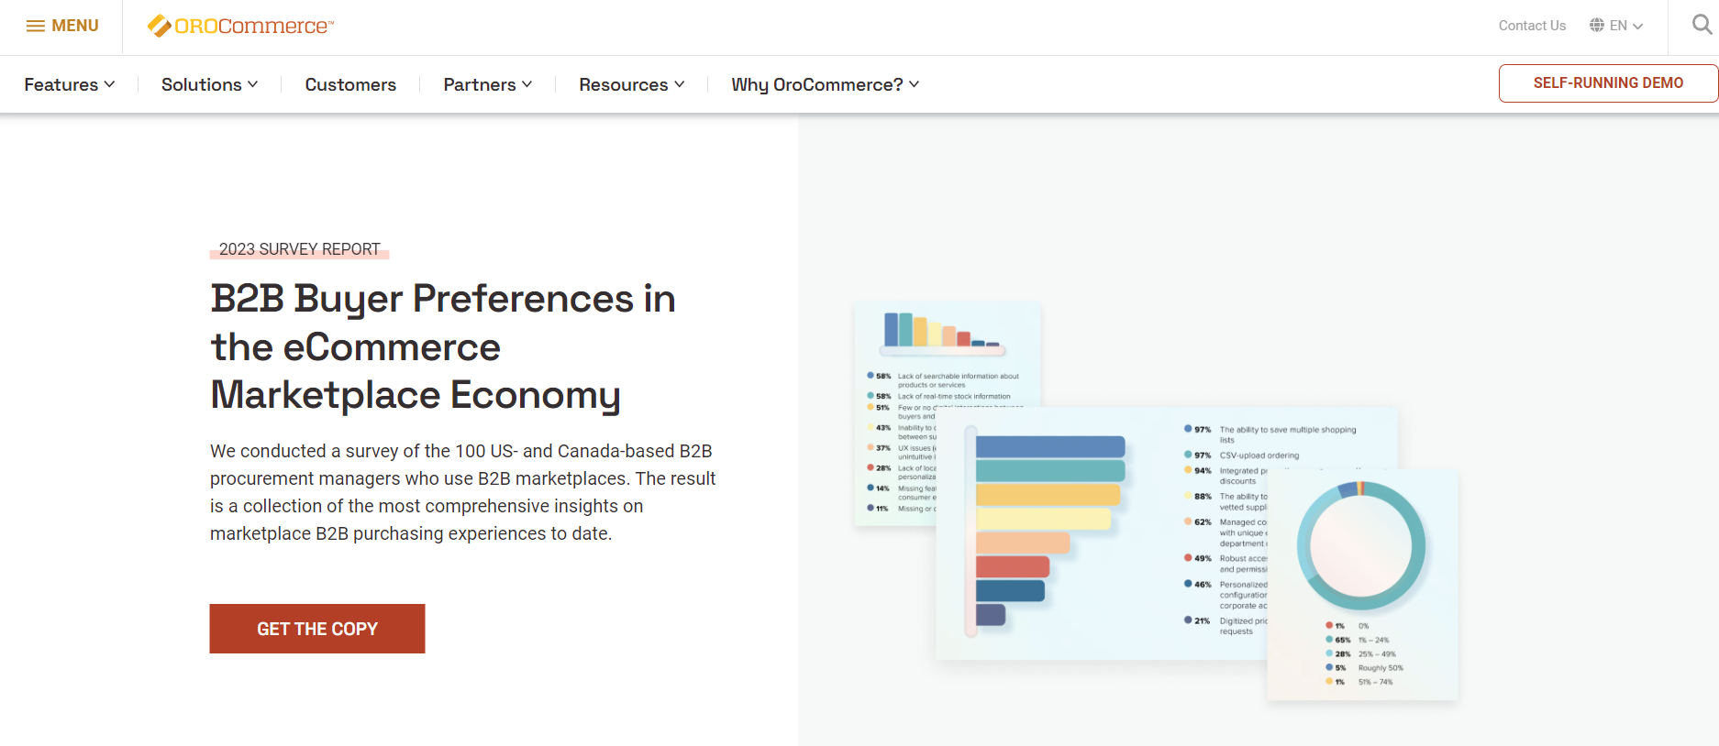Click the B2B Buyer Preferences headline
Screen dimensions: 1719x746
443,347
